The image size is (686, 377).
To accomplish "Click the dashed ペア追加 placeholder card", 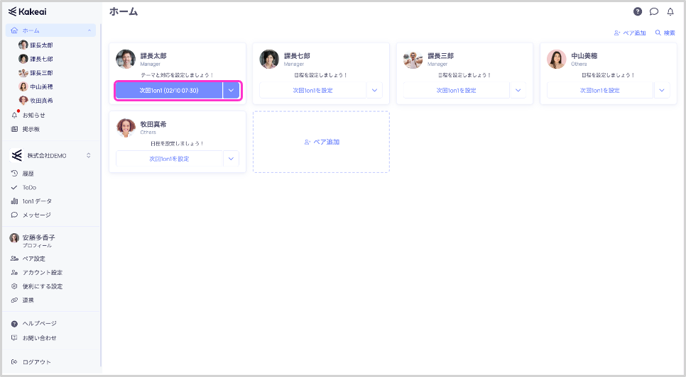I will 321,142.
